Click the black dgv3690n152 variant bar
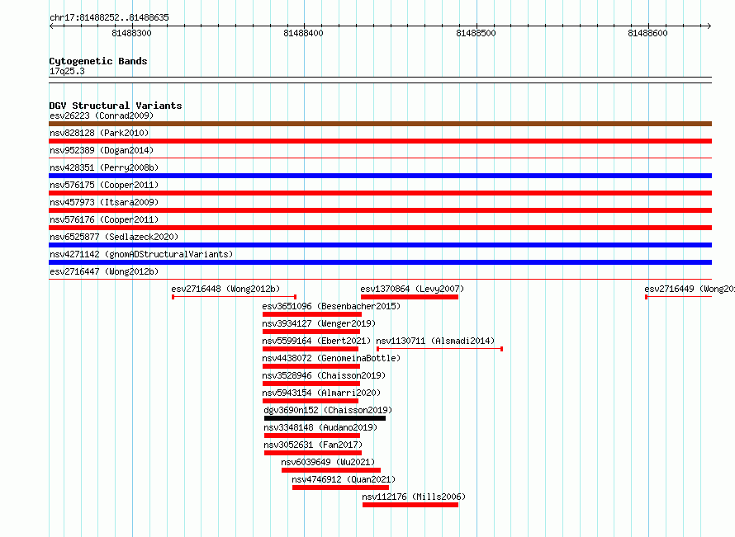735x537 pixels. coord(325,418)
